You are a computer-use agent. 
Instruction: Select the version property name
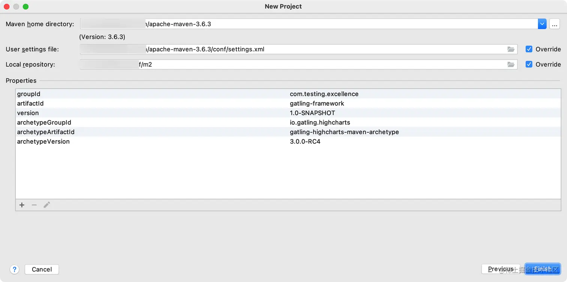(28, 113)
